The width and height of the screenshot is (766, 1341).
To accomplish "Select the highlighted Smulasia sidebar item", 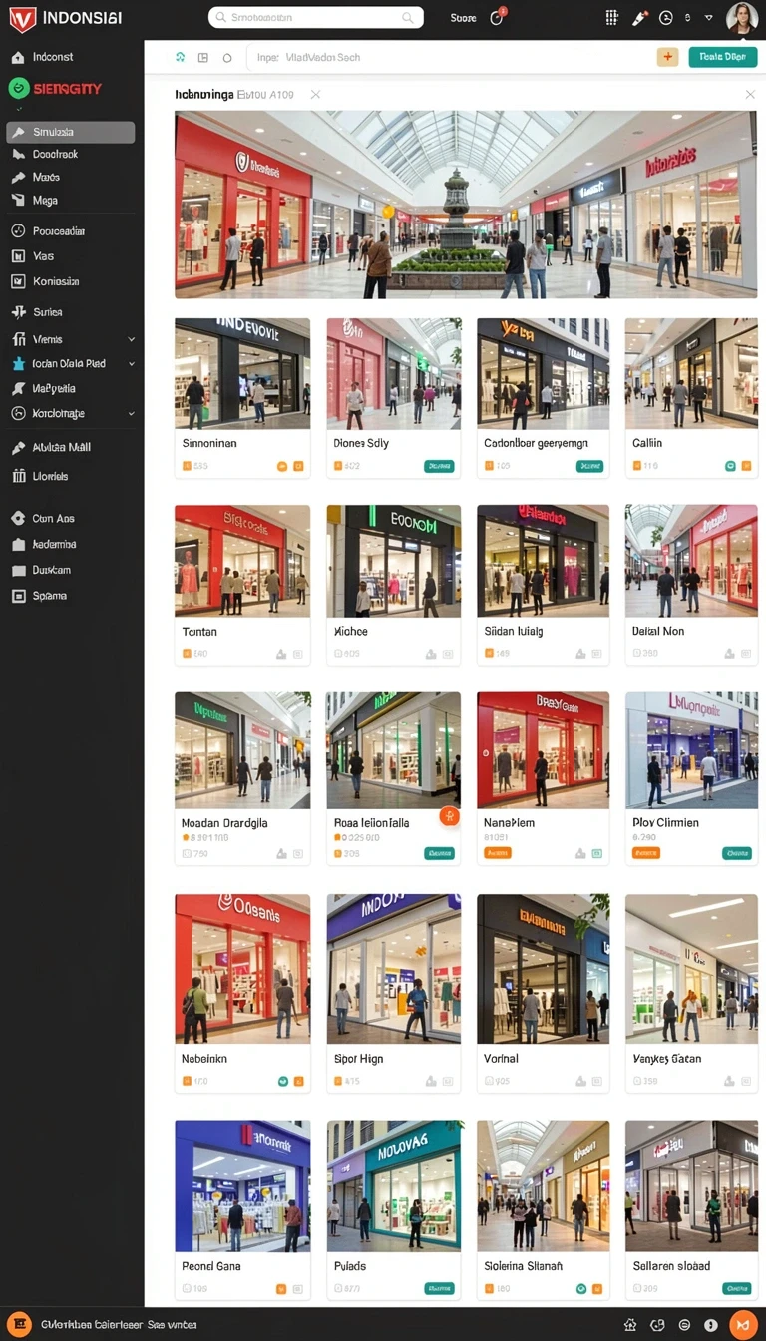I will [x=70, y=132].
